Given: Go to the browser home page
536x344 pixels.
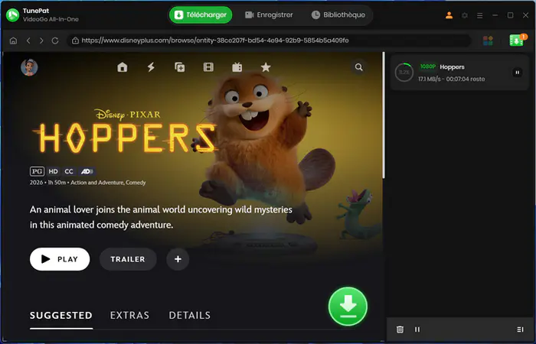Looking at the screenshot, I should 13,41.
